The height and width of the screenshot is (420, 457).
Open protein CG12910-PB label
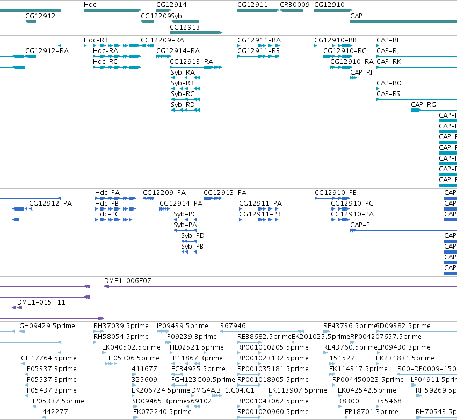pyautogui.click(x=336, y=193)
